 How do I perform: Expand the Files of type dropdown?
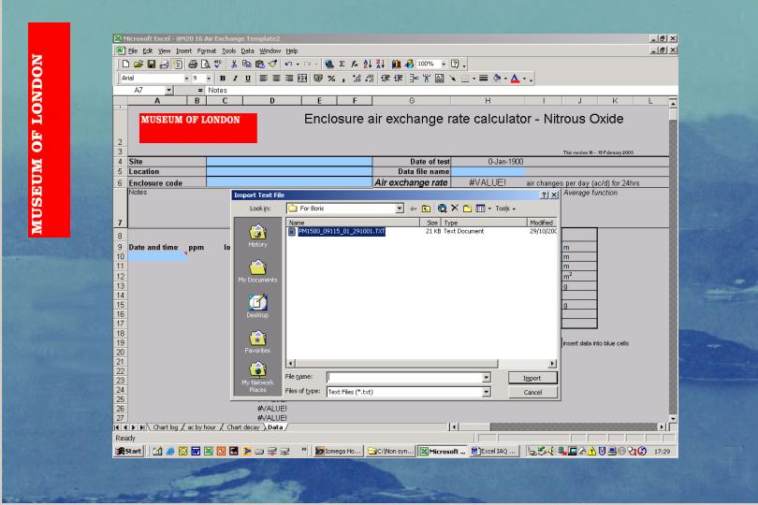pyautogui.click(x=487, y=392)
